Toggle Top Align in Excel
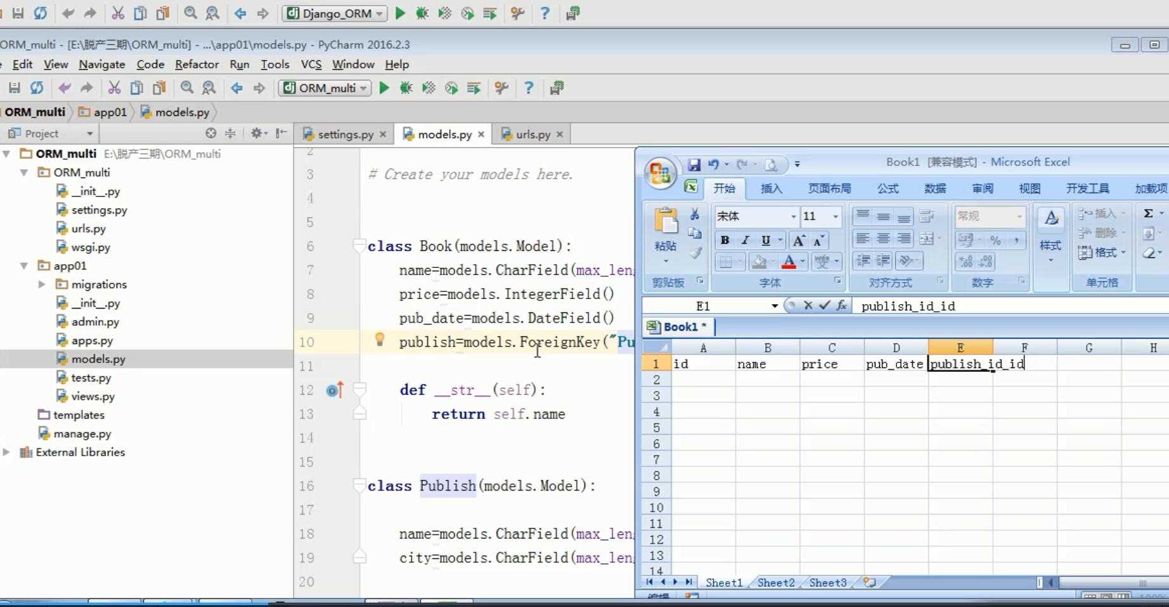The height and width of the screenshot is (607, 1169). pos(862,217)
